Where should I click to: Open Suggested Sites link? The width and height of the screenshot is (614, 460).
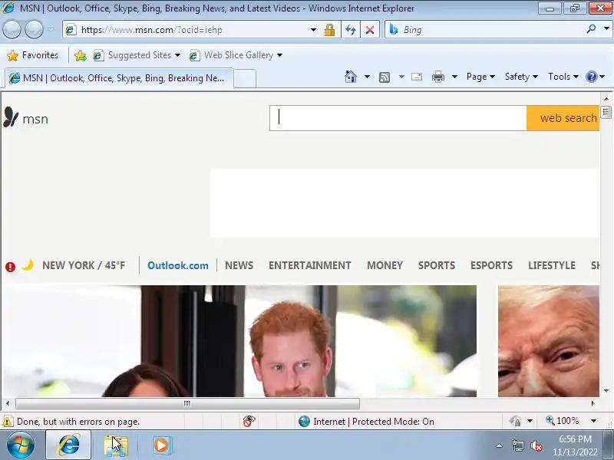[137, 55]
